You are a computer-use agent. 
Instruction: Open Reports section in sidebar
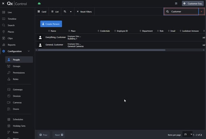pos(12,45)
